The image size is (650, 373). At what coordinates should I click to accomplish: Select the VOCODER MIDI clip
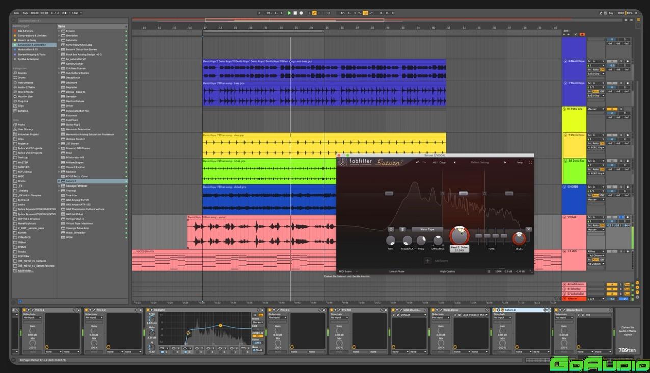234,260
